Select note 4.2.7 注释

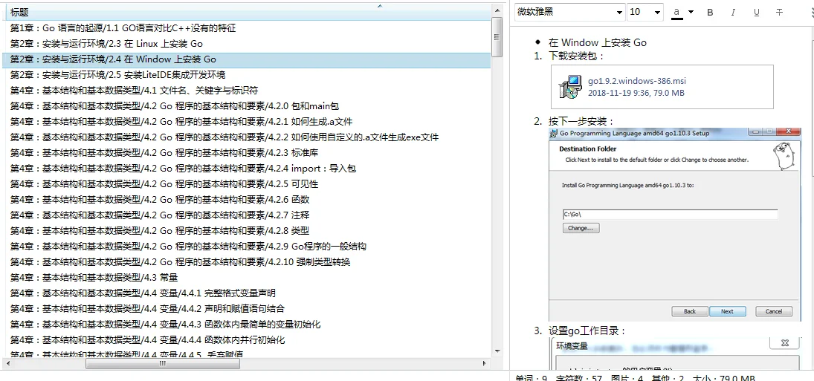click(x=248, y=215)
